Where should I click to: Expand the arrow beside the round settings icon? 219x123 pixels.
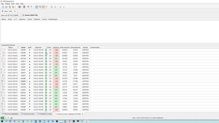point(22,7)
